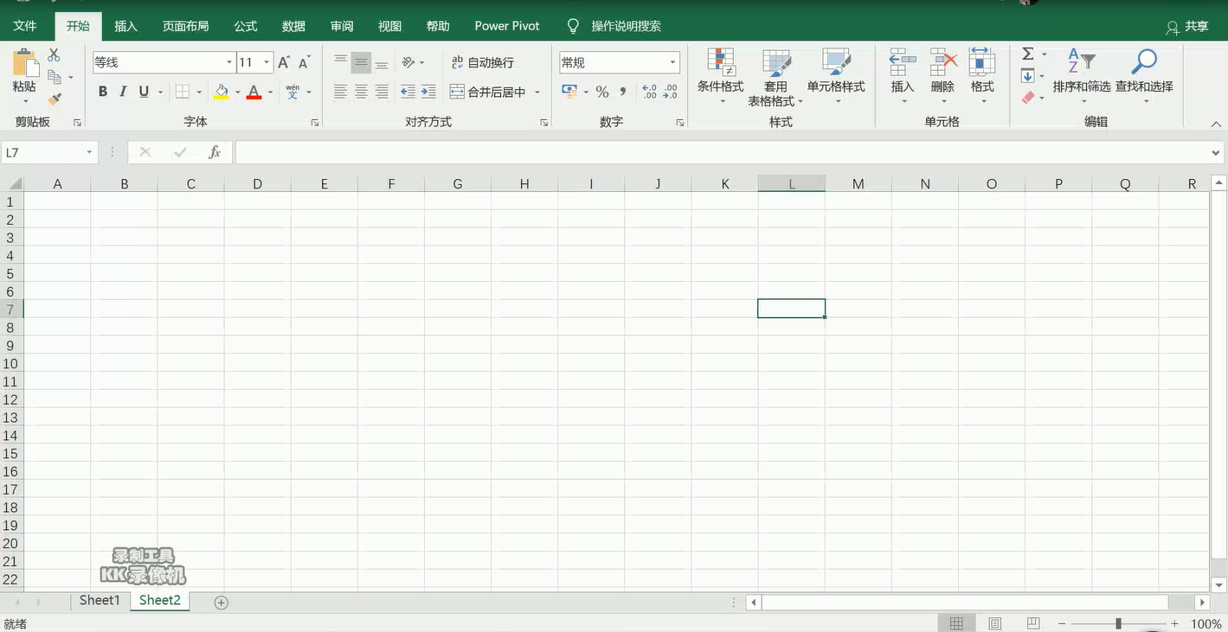The image size is (1228, 632).
Task: Switch to the Sheet1 worksheet tab
Action: [100, 600]
